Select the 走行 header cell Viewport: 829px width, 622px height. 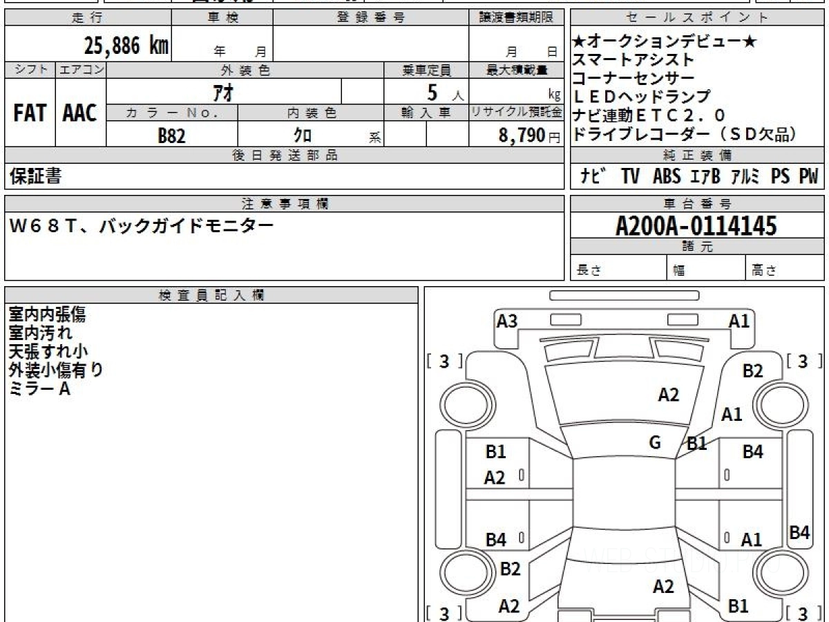88,18
